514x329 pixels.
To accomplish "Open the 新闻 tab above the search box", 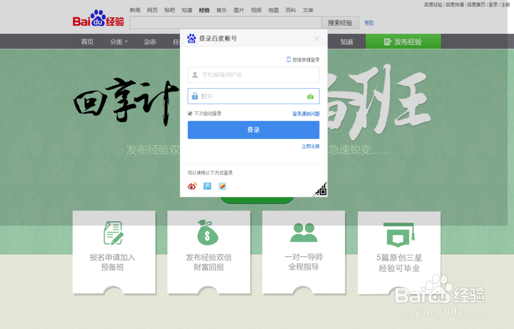I will pyautogui.click(x=135, y=10).
